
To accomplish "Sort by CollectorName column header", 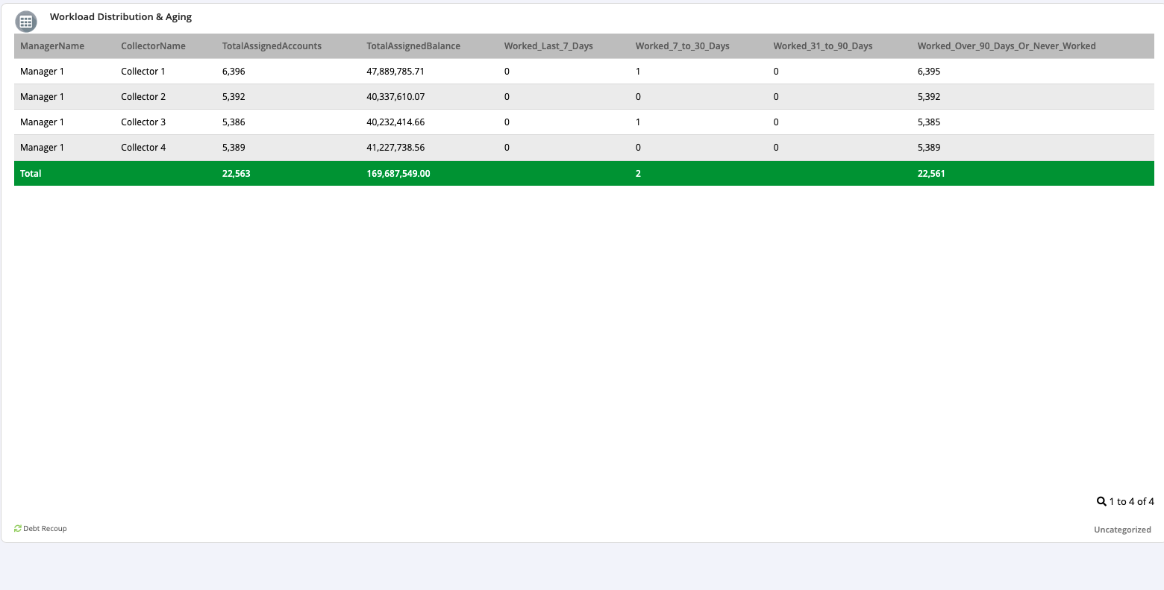I will point(153,46).
